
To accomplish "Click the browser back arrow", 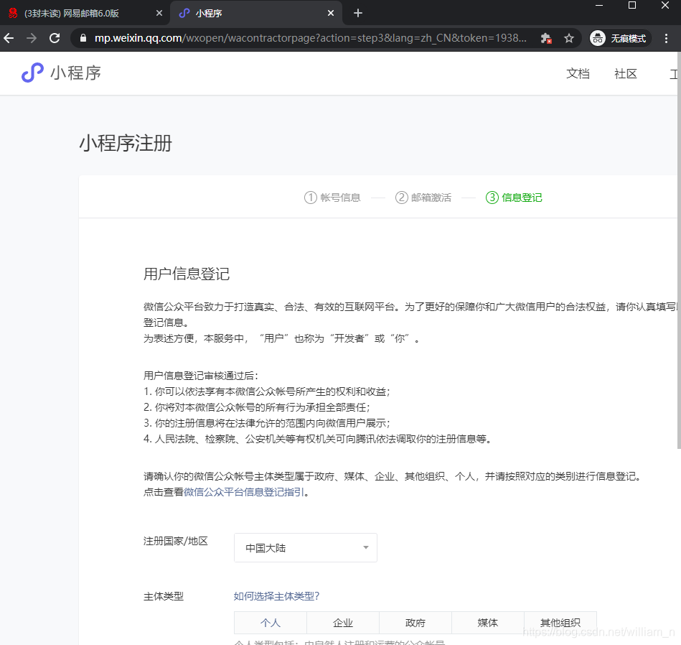I will pyautogui.click(x=9, y=38).
